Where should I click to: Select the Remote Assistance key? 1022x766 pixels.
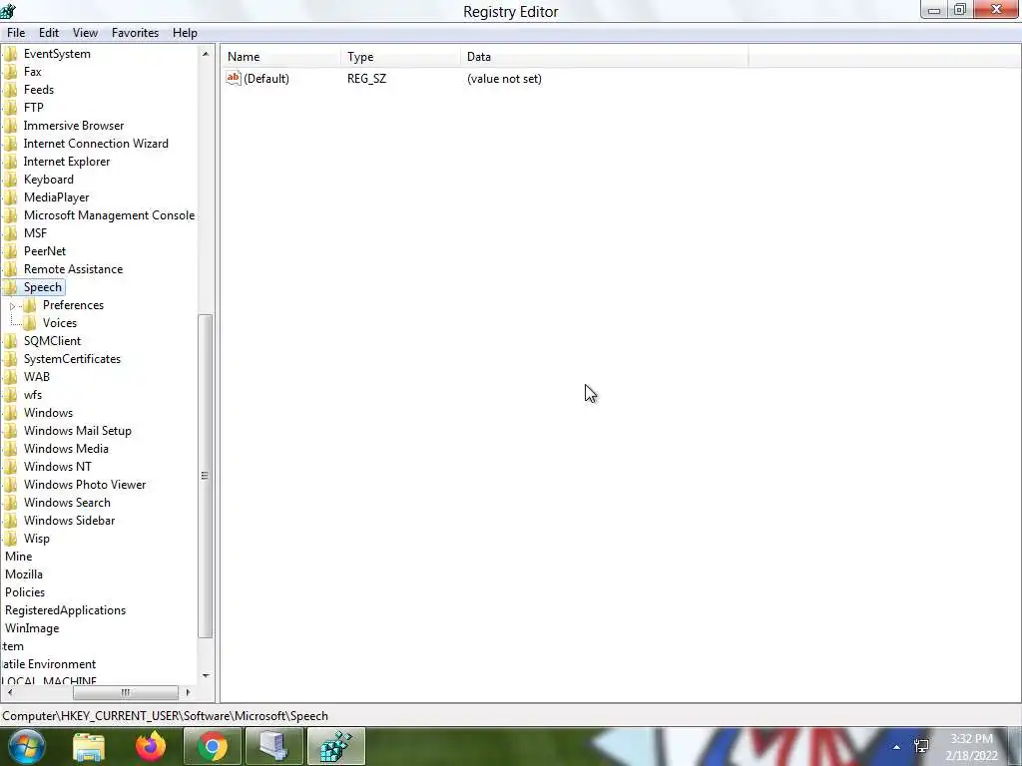pyautogui.click(x=73, y=269)
